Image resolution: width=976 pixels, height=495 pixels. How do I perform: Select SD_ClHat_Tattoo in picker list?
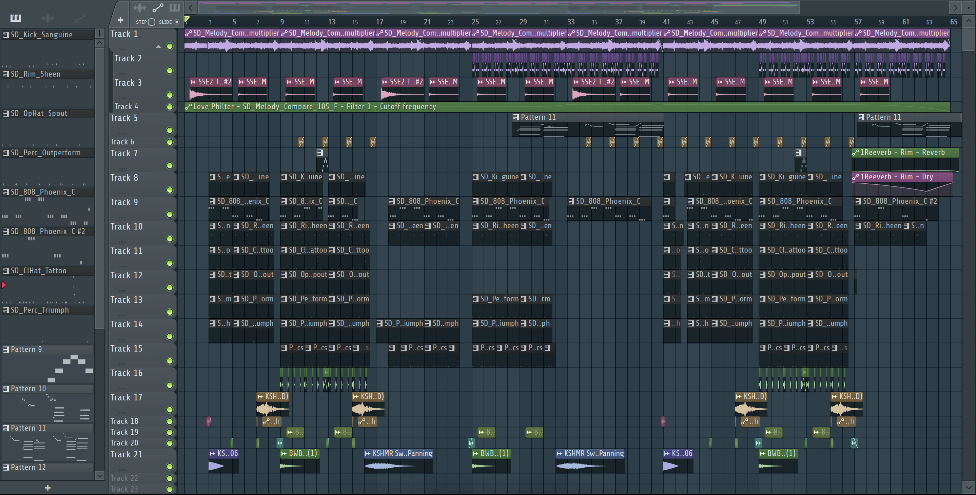tap(48, 271)
